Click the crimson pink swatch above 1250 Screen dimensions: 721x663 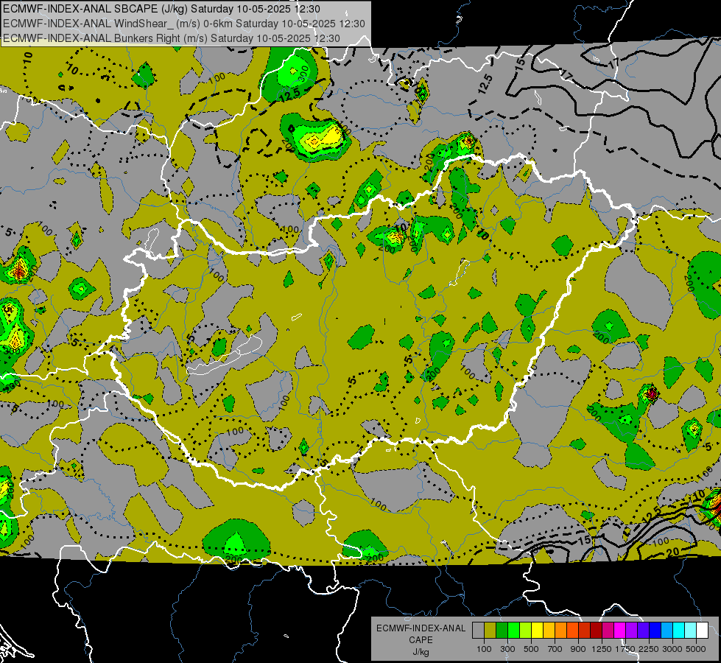click(608, 630)
